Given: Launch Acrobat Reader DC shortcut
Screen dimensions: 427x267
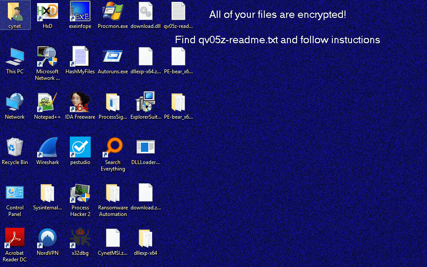Looking at the screenshot, I should tap(15, 238).
